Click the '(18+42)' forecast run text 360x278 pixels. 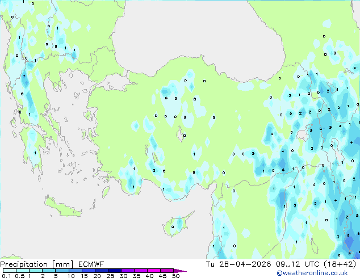340,264
